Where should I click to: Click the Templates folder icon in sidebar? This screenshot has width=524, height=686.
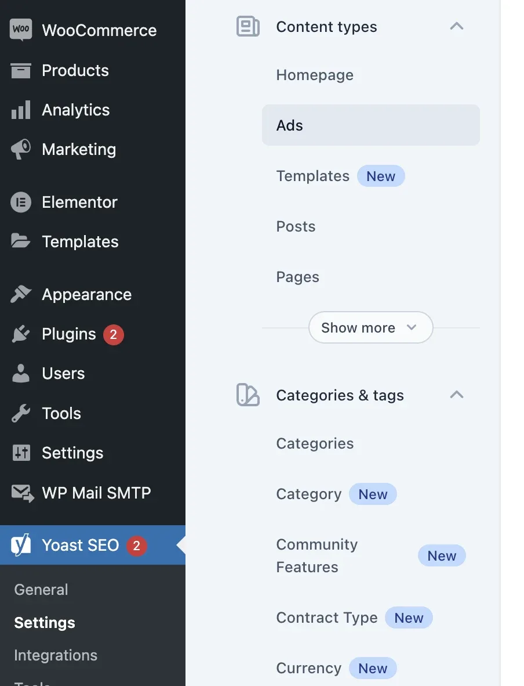click(x=20, y=241)
